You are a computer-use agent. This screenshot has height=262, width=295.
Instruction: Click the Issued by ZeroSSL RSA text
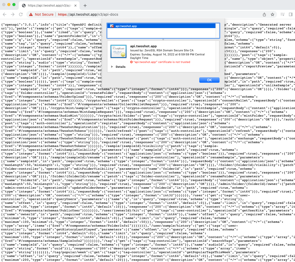point(162,50)
